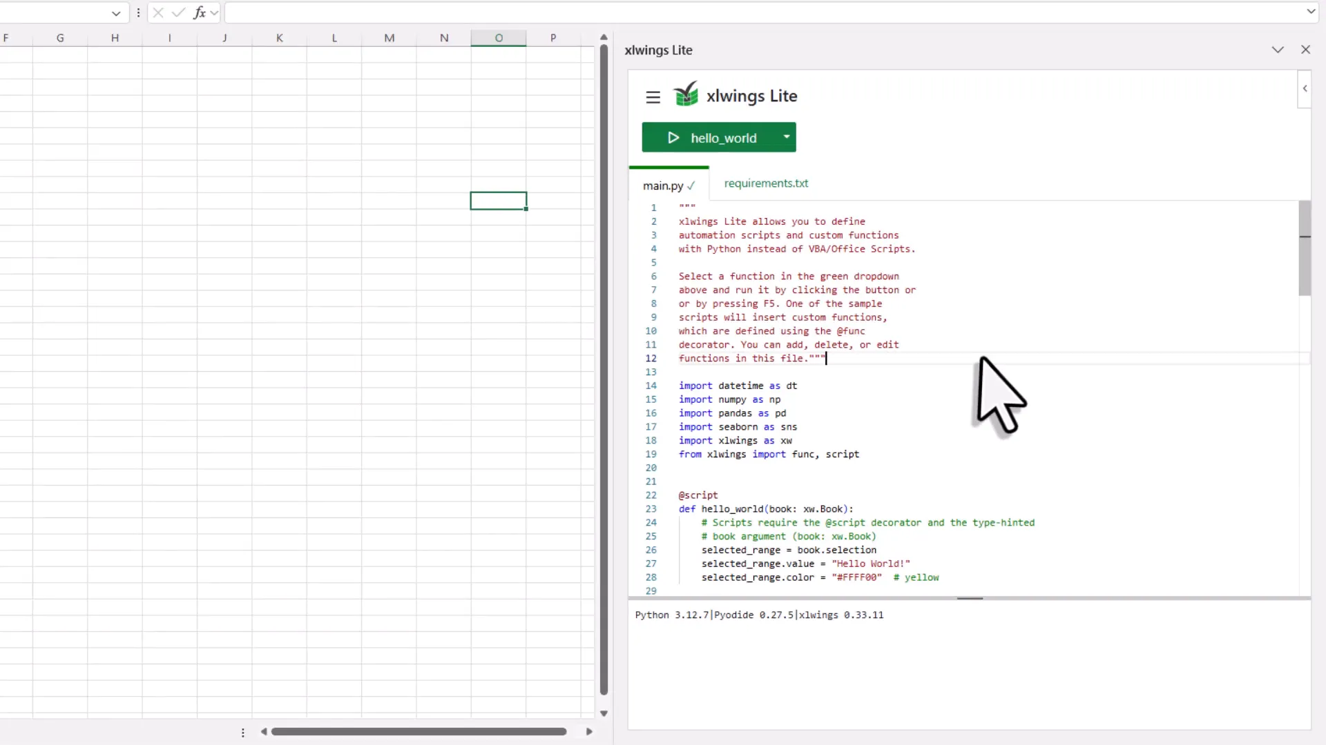
Task: Collapse the xlwings Lite pane
Action: 1278,49
